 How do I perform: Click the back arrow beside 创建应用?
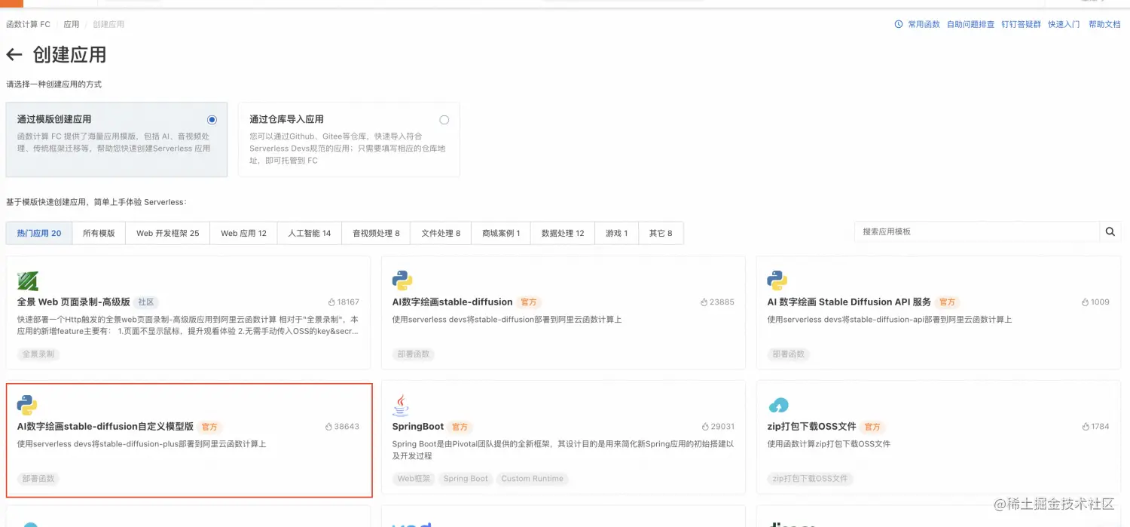[14, 54]
